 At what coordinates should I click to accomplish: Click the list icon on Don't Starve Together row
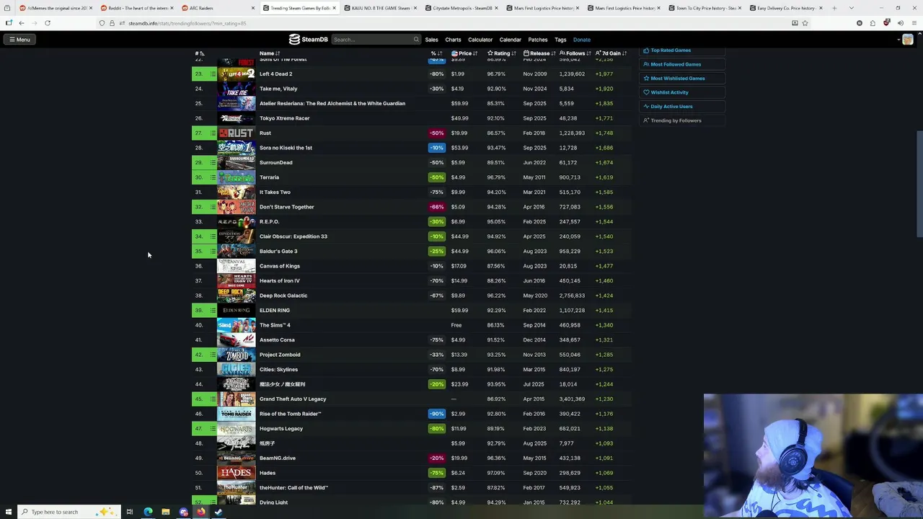pos(213,207)
